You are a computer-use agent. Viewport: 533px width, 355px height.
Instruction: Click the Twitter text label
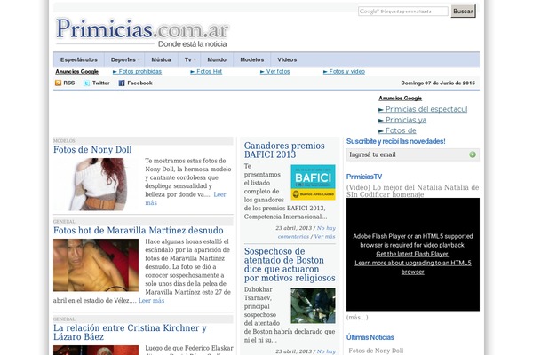101,83
